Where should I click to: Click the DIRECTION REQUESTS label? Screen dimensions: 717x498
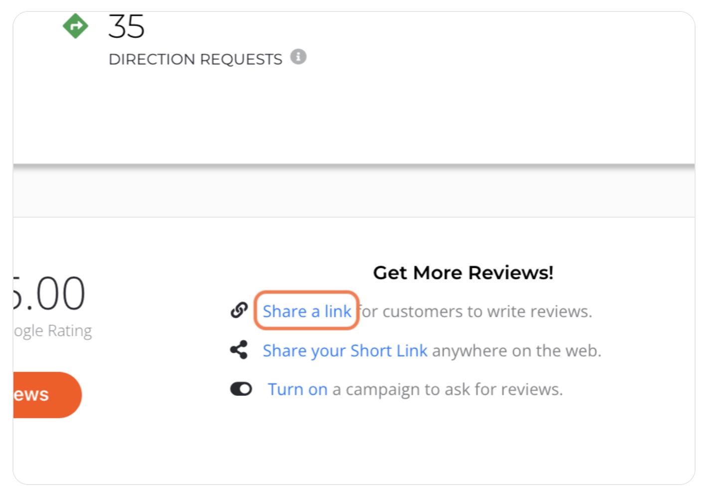tap(195, 59)
